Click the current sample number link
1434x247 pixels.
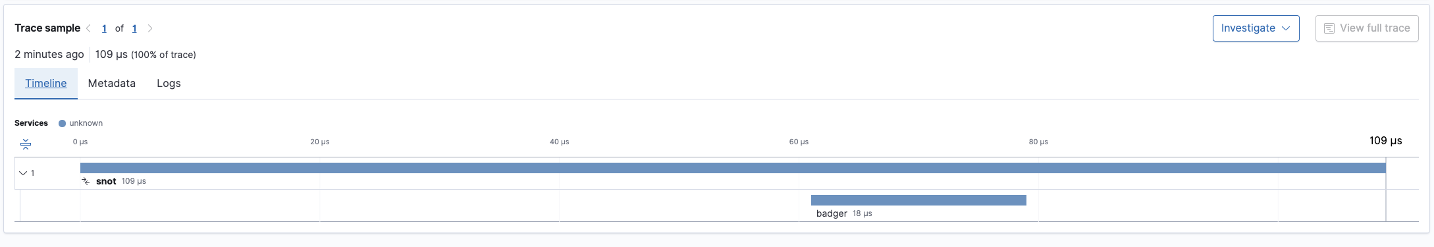point(104,28)
